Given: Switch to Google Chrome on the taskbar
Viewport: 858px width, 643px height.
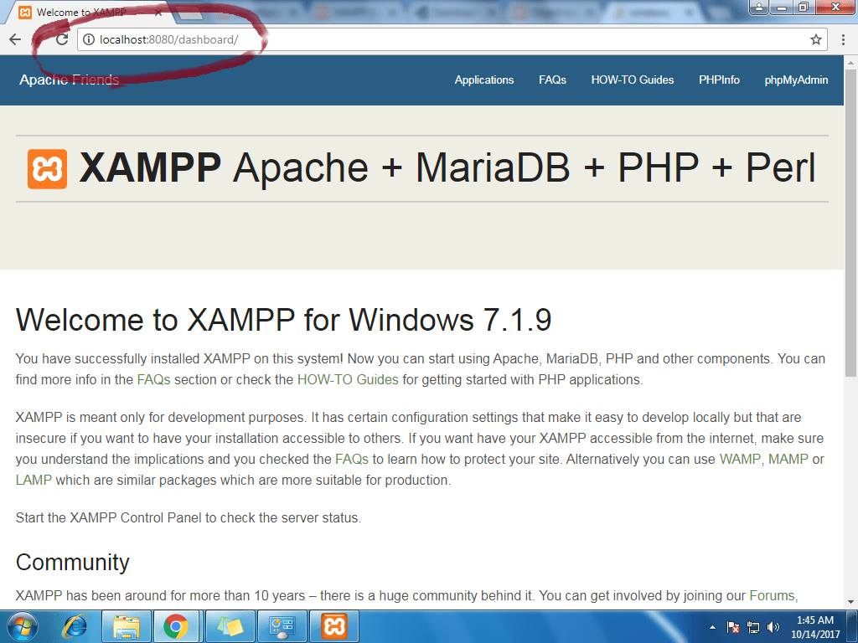Looking at the screenshot, I should click(176, 626).
